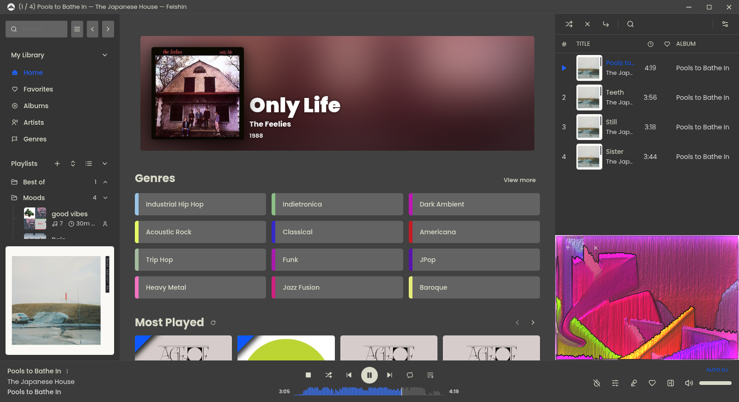The image size is (739, 402).
Task: Open the Industrial Hip Hop genre
Action: (200, 204)
